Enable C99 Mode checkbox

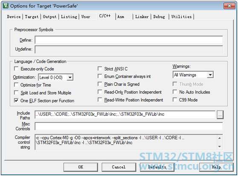coord(175,100)
